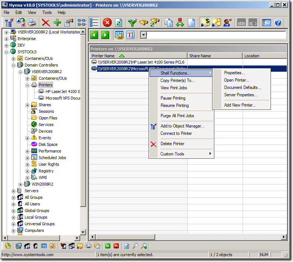Click the table grid with lock icon
293x262 pixels.
119,35
